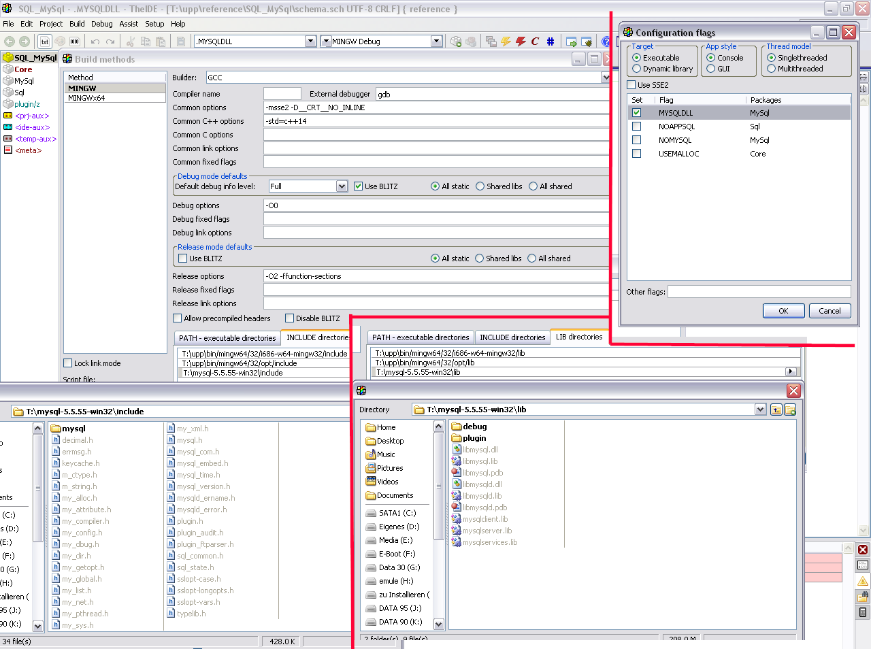This screenshot has height=649, width=871.
Task: Open the Console icon in bottom panel
Action: 863,565
